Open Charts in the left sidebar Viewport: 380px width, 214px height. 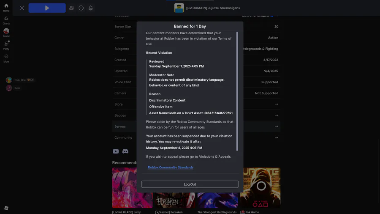[6, 20]
